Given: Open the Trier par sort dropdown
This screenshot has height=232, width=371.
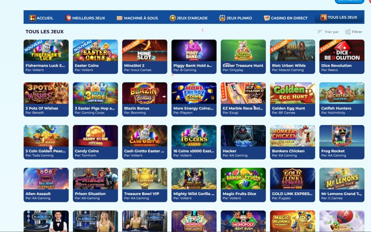Looking at the screenshot, I should pyautogui.click(x=328, y=32).
